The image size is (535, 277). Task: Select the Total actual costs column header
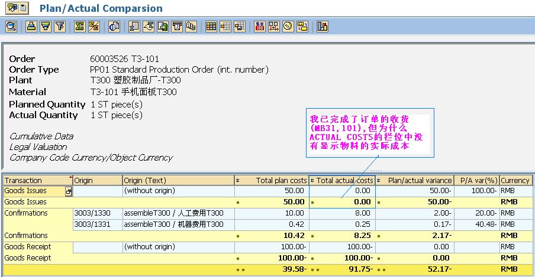(344, 180)
